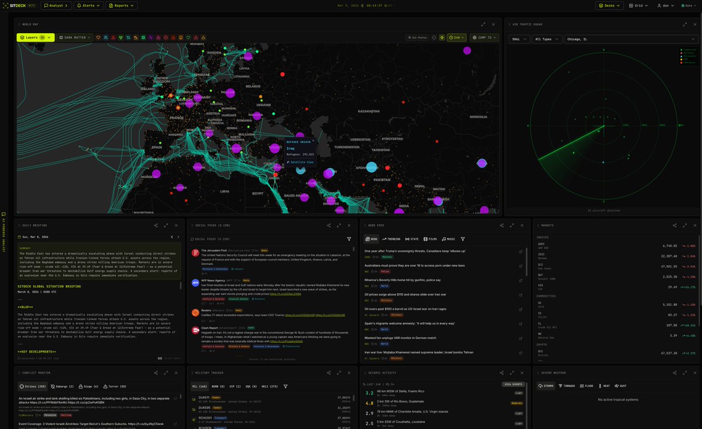This screenshot has height=429, width=702.
Task: Open the Social Feeds filter funnel
Action: click(x=349, y=239)
